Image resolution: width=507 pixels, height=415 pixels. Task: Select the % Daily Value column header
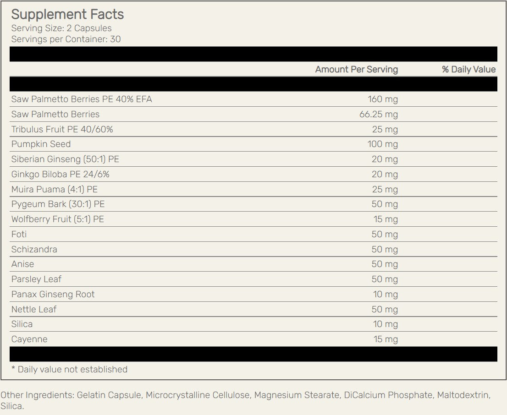coord(468,69)
